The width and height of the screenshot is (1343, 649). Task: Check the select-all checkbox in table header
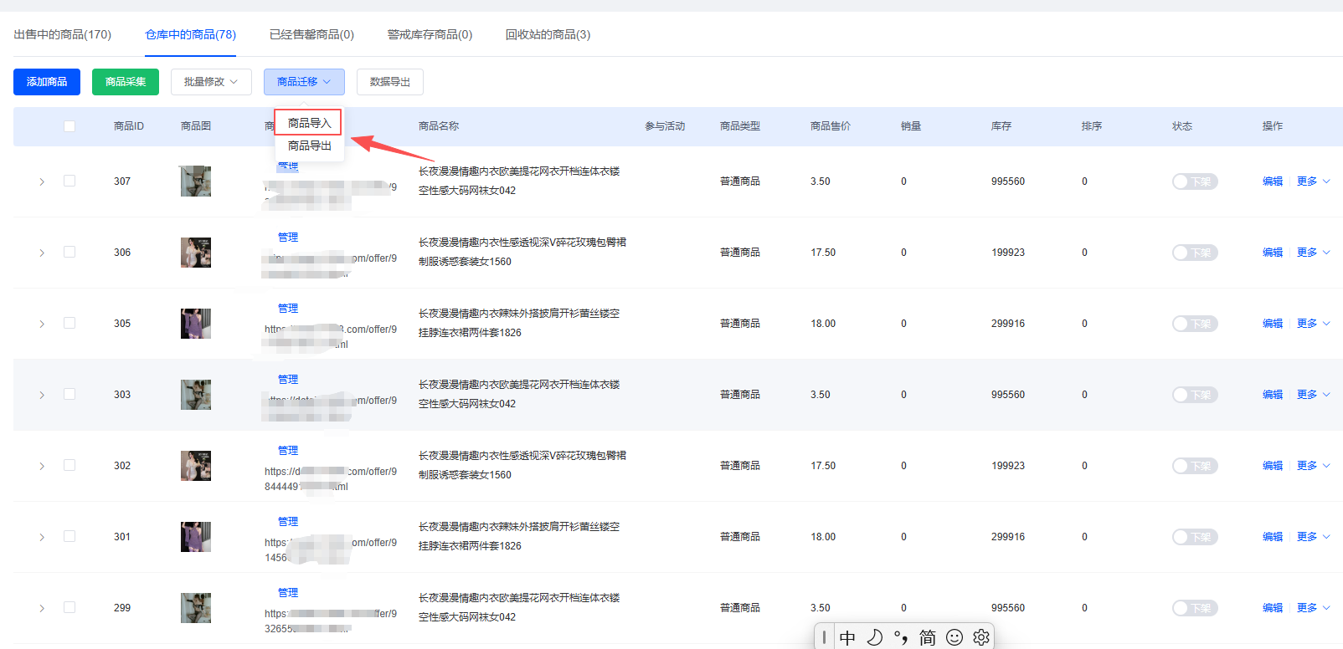(x=69, y=126)
